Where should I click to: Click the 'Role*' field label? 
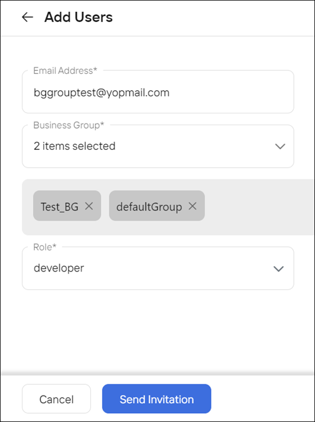pos(45,247)
